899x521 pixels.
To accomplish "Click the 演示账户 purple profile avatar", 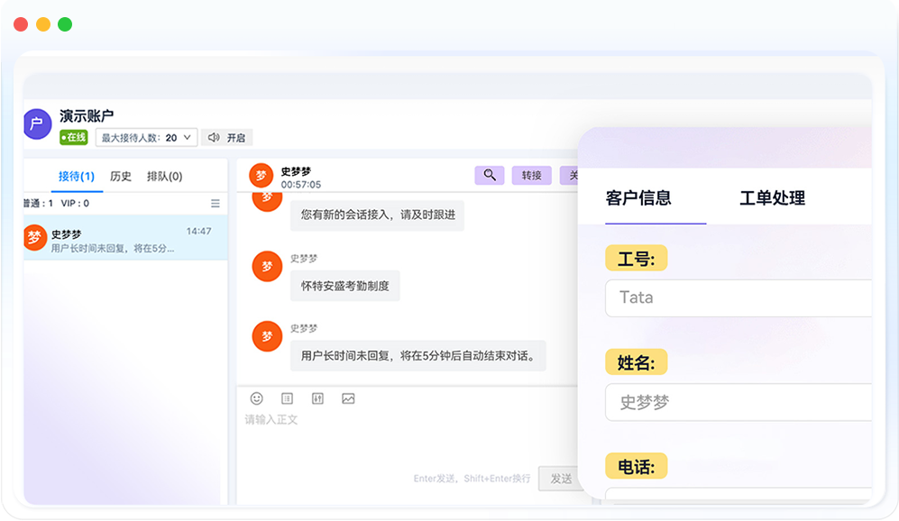I will click(x=37, y=124).
